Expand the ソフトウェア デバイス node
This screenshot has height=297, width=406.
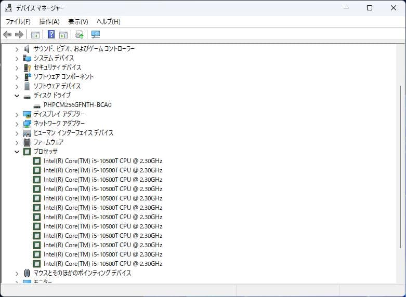(17, 87)
